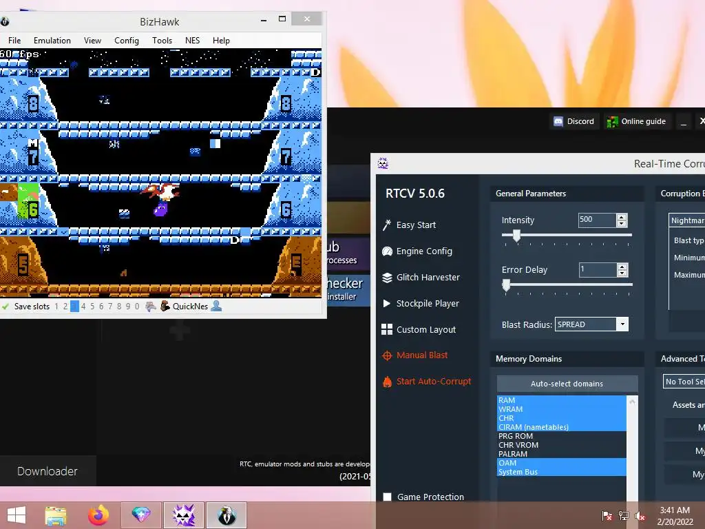Open Glitch Harvester in RTCV sidebar
This screenshot has height=529, width=705.
point(421,277)
